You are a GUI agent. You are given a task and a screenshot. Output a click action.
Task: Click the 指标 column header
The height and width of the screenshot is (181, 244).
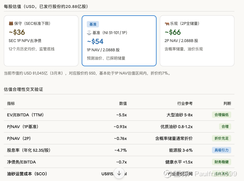coord(11,104)
